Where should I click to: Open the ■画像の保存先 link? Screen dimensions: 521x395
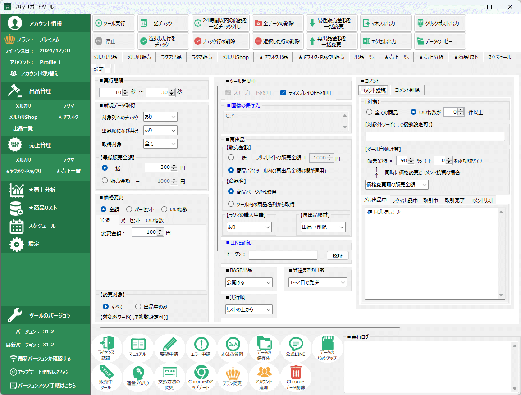click(243, 105)
